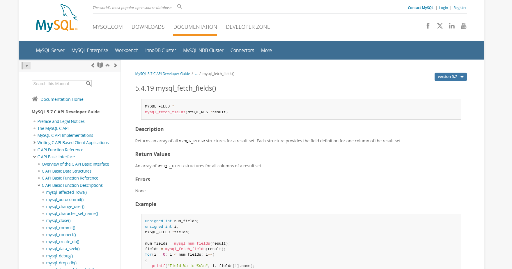The image size is (512, 269).
Task: Open Preface and Legal Notices
Action: pos(61,121)
